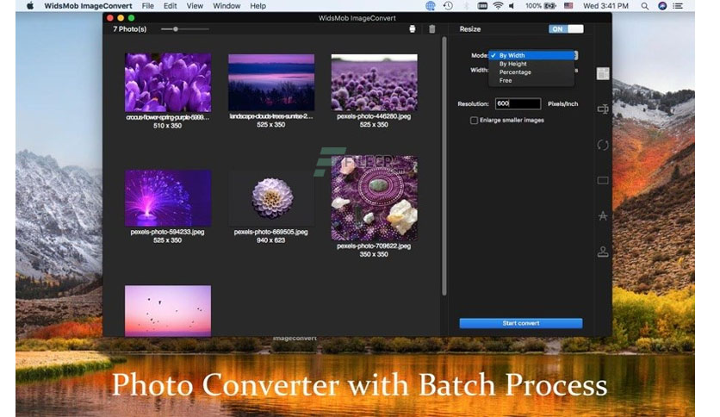The height and width of the screenshot is (417, 720).
Task: Open the Apple menu
Action: [30, 6]
